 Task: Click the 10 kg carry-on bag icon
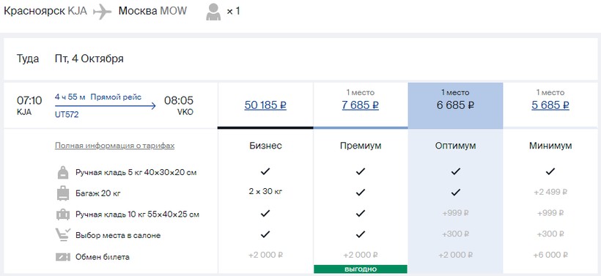click(x=63, y=215)
